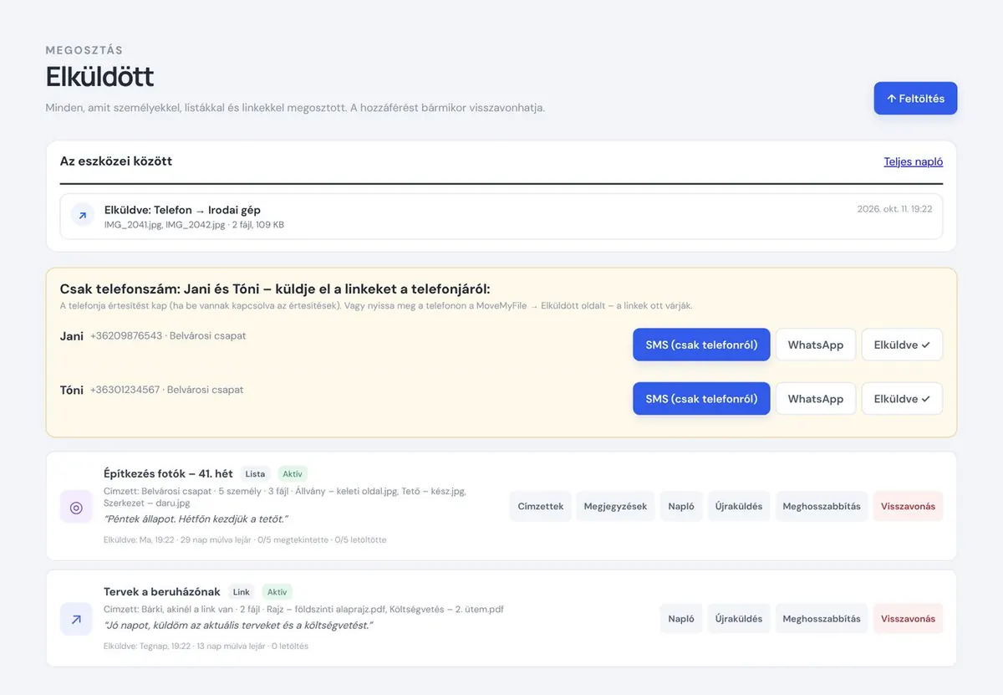Click the link arrow icon for Tervek a beruházónak
This screenshot has height=695, width=1003.
[x=76, y=619]
